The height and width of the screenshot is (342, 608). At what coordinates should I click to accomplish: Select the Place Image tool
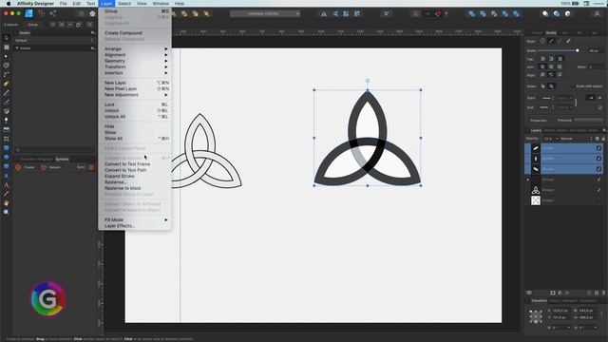click(x=7, y=129)
